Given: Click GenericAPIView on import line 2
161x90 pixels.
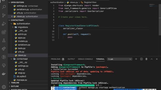Looking at the screenshot, I should pyautogui.click(x=108, y=8).
